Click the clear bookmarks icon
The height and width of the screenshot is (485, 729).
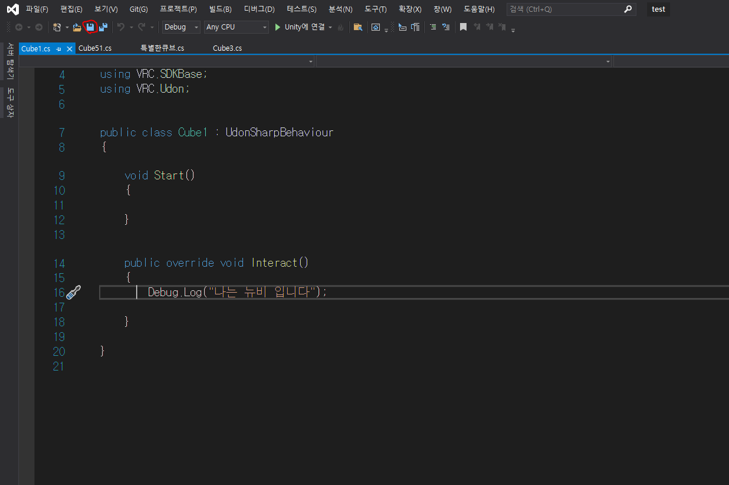click(x=502, y=27)
